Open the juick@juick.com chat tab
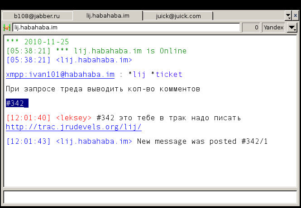Viewport: 301px width, 208px height. 178,16
